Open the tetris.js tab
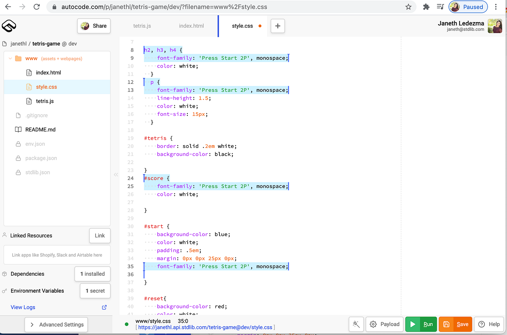This screenshot has width=507, height=335. [x=142, y=26]
